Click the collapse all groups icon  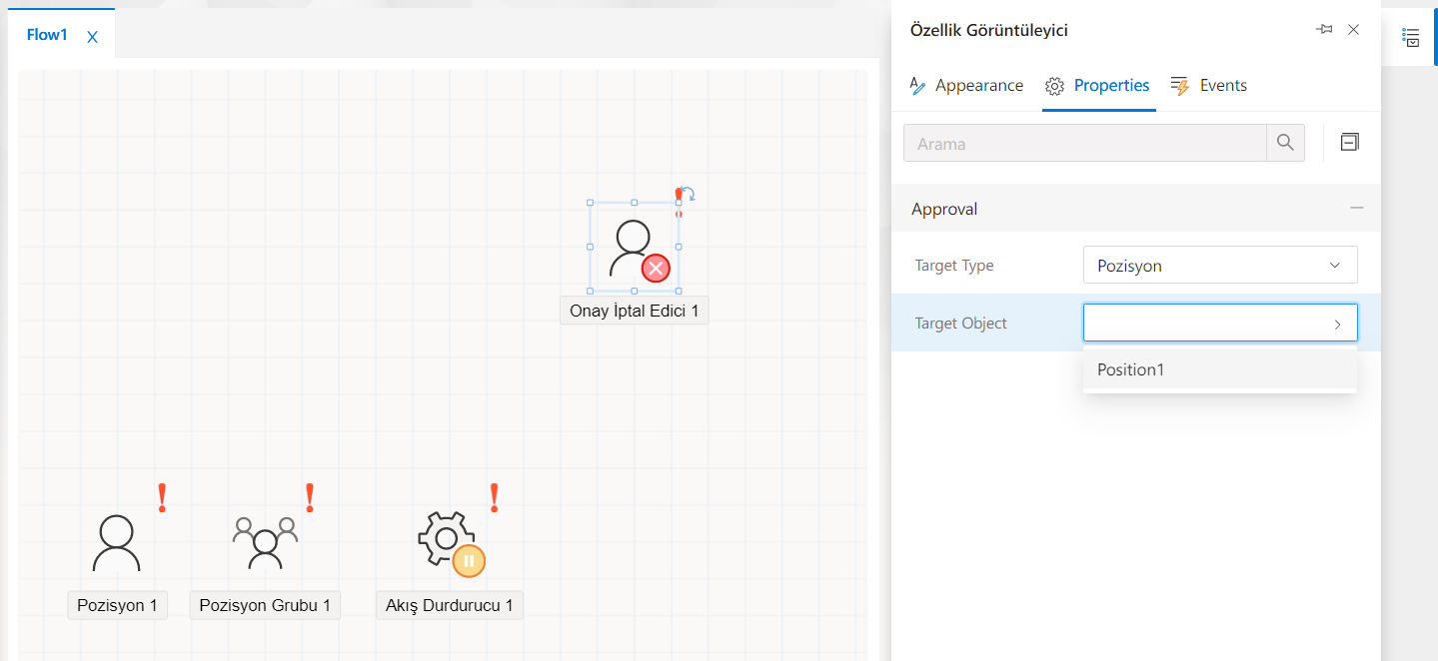tap(1349, 143)
